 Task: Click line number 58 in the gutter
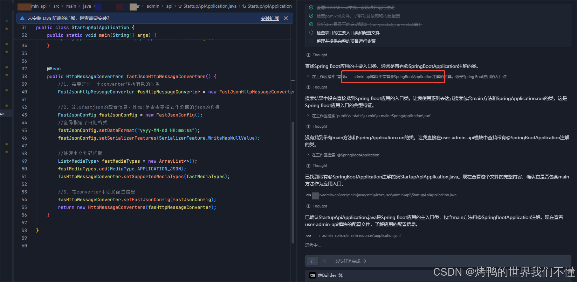[24, 231]
